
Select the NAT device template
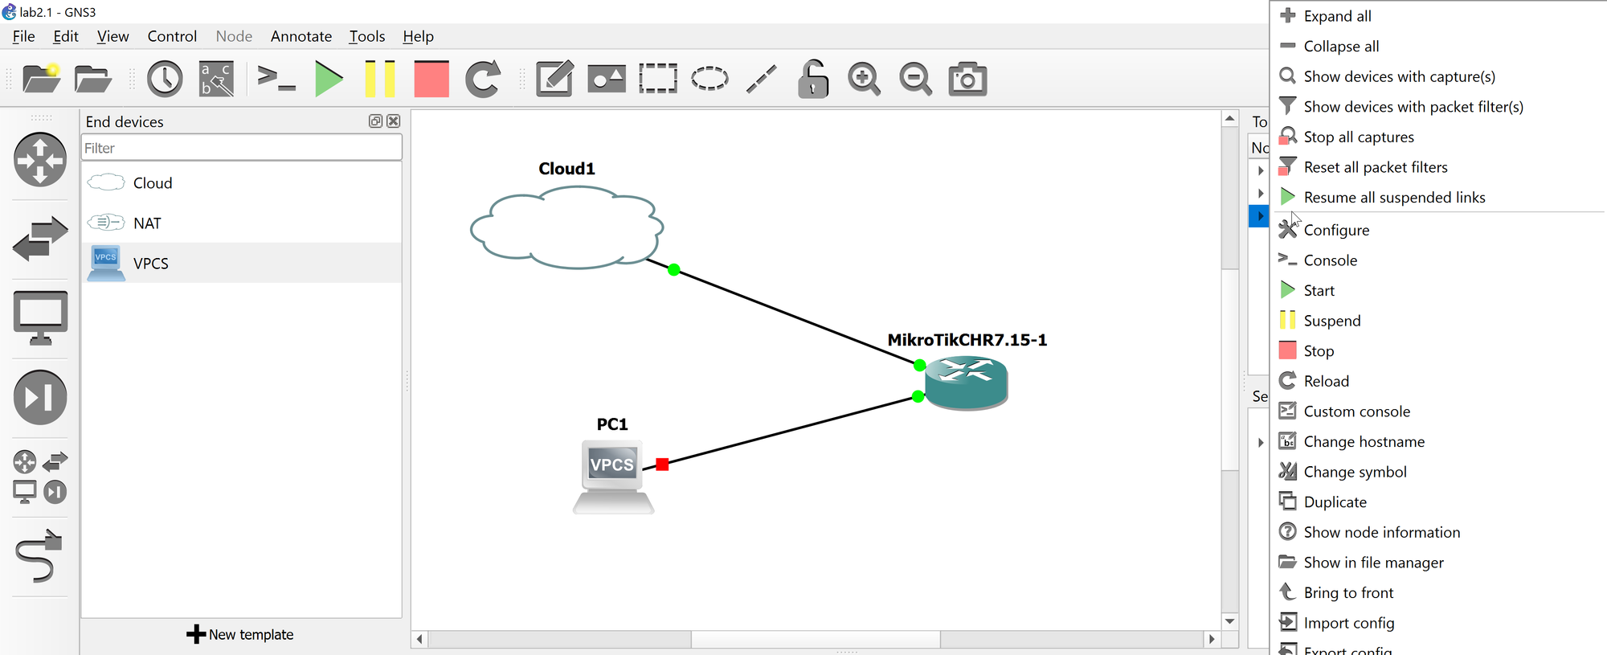[241, 223]
